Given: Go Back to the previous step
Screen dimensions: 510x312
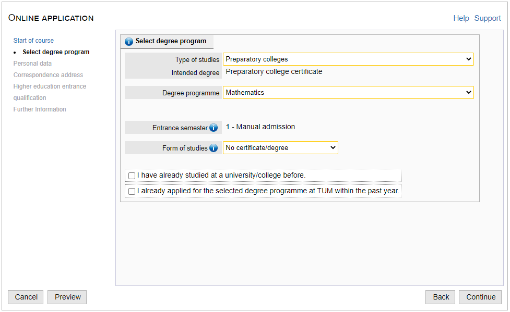Looking at the screenshot, I should coord(440,297).
